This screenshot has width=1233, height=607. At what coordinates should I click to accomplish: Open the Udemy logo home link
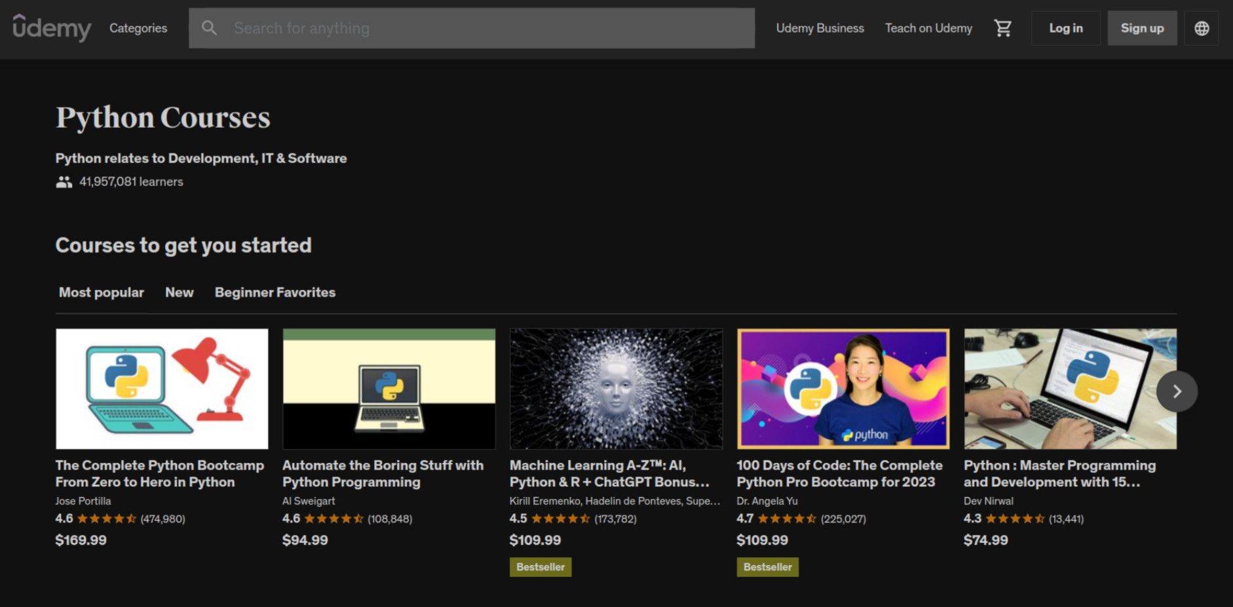pyautogui.click(x=52, y=28)
